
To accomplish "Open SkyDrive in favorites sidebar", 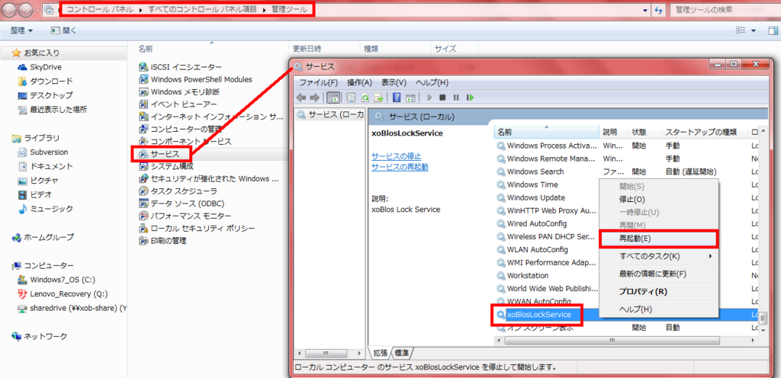I will pyautogui.click(x=40, y=67).
